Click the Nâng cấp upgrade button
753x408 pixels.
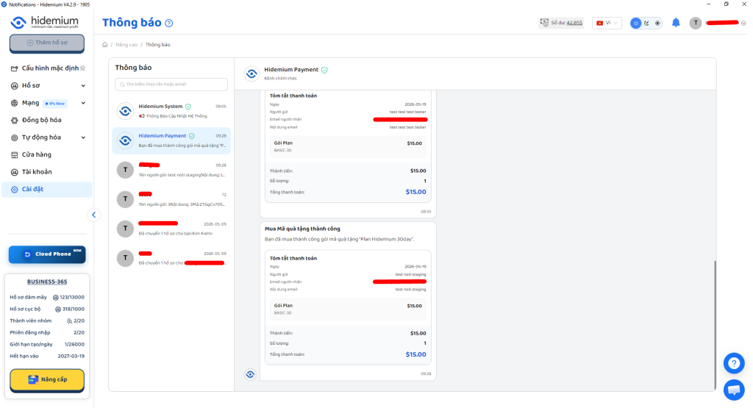[x=47, y=379]
